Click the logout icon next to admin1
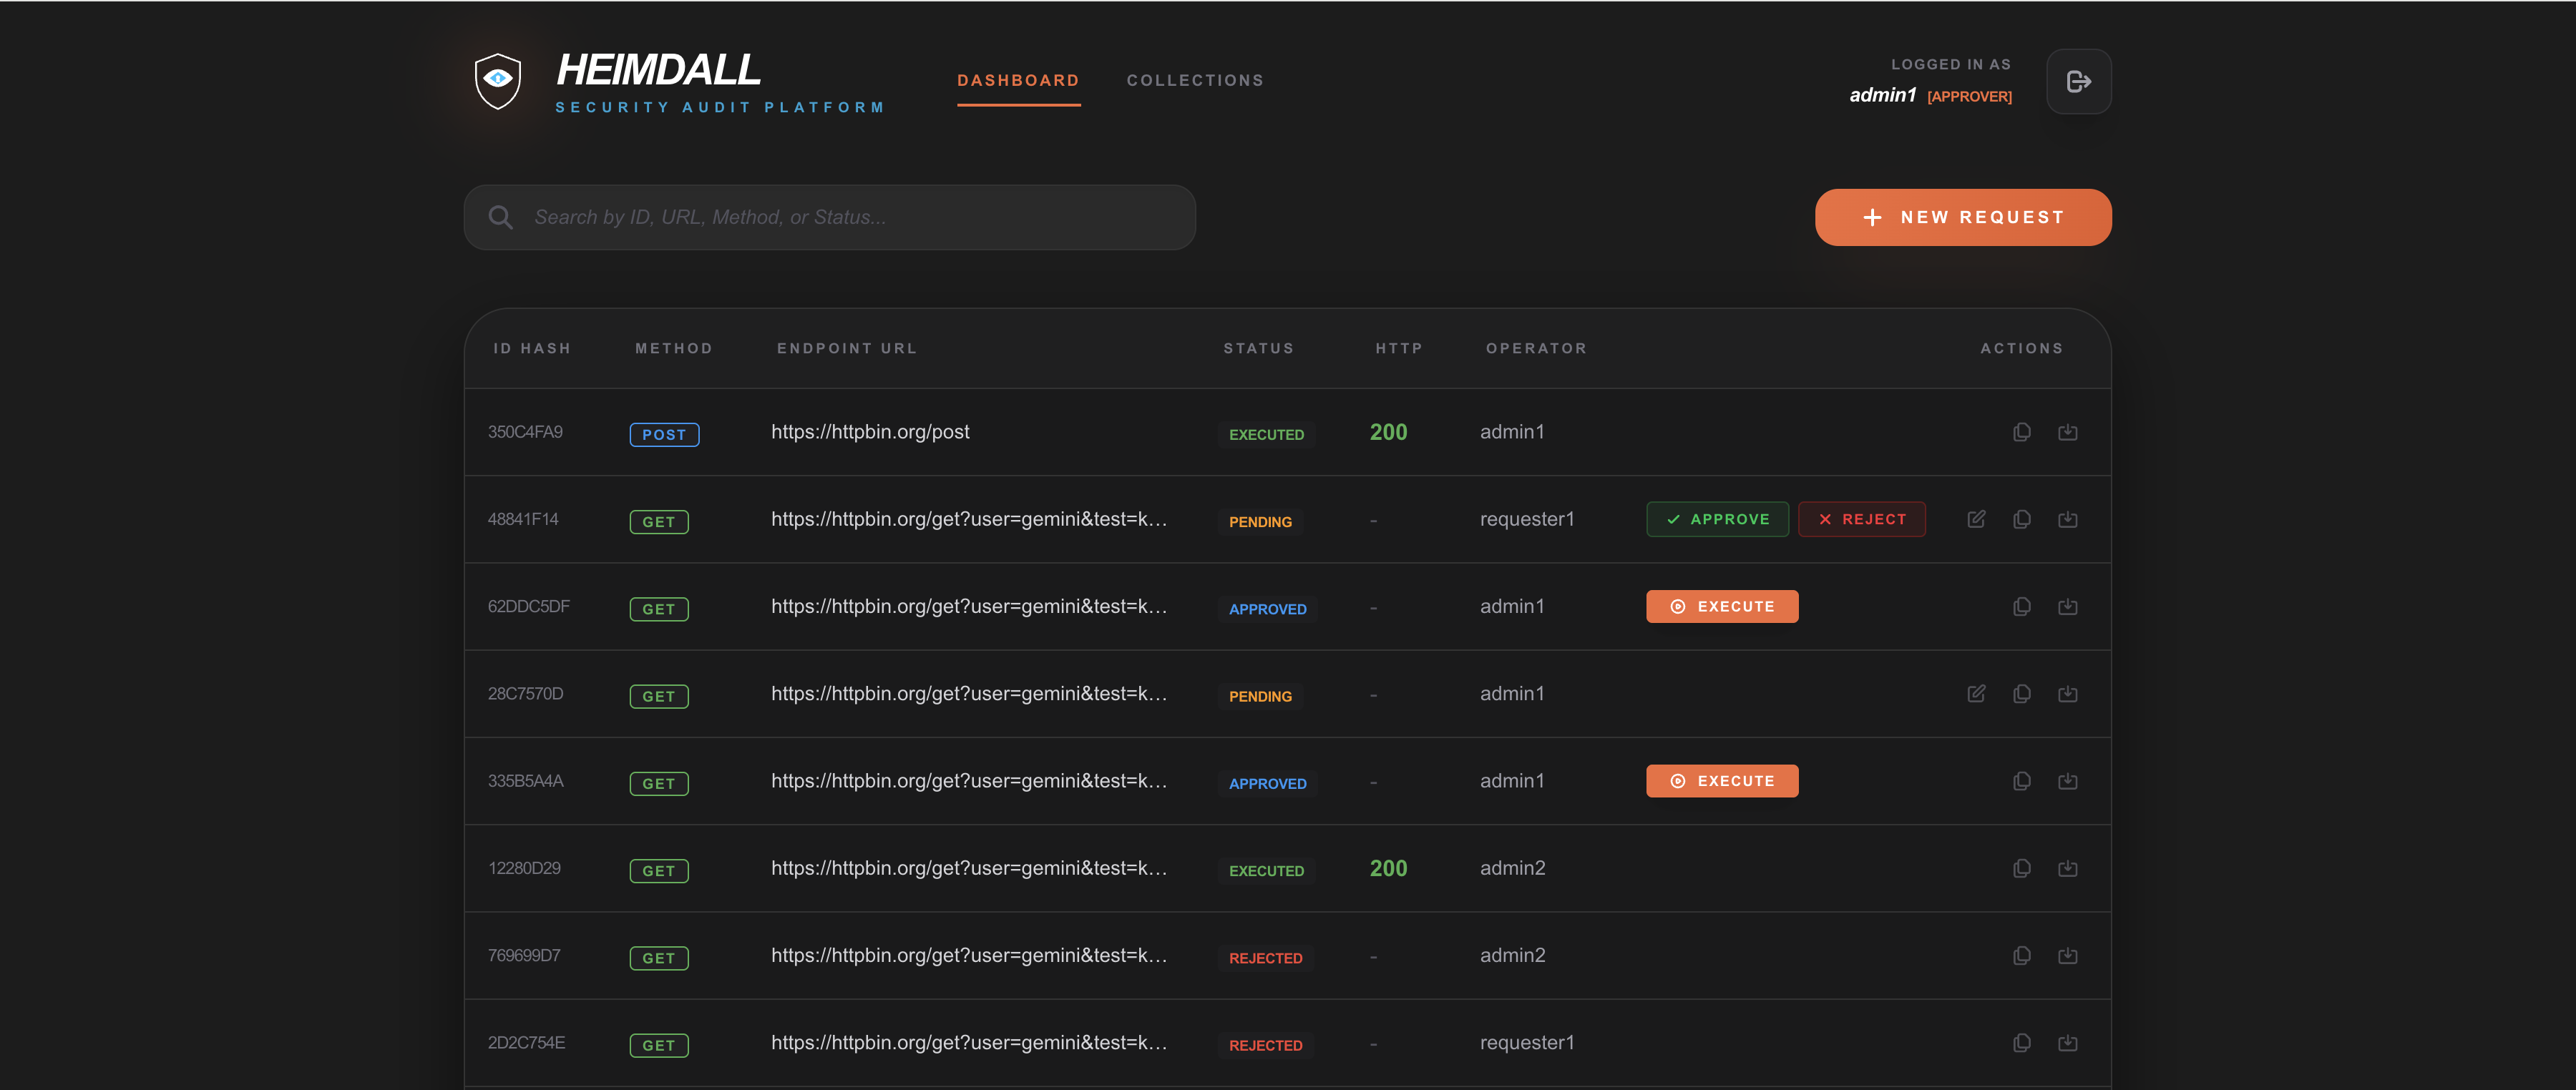This screenshot has width=2576, height=1090. pyautogui.click(x=2078, y=81)
